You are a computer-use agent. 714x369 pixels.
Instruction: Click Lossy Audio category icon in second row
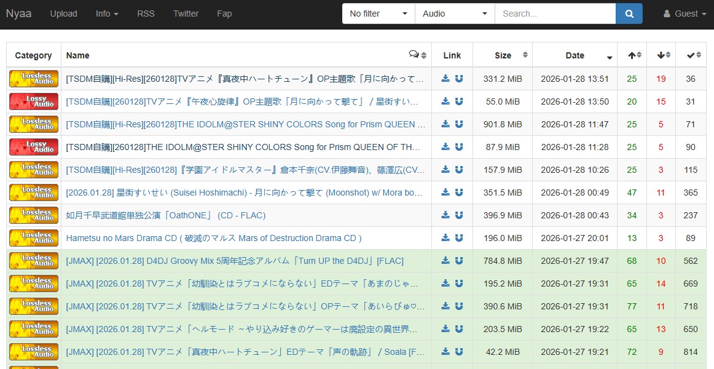tap(34, 101)
